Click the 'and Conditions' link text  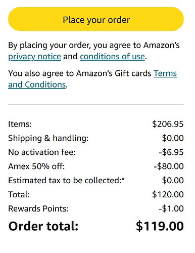coord(37,85)
